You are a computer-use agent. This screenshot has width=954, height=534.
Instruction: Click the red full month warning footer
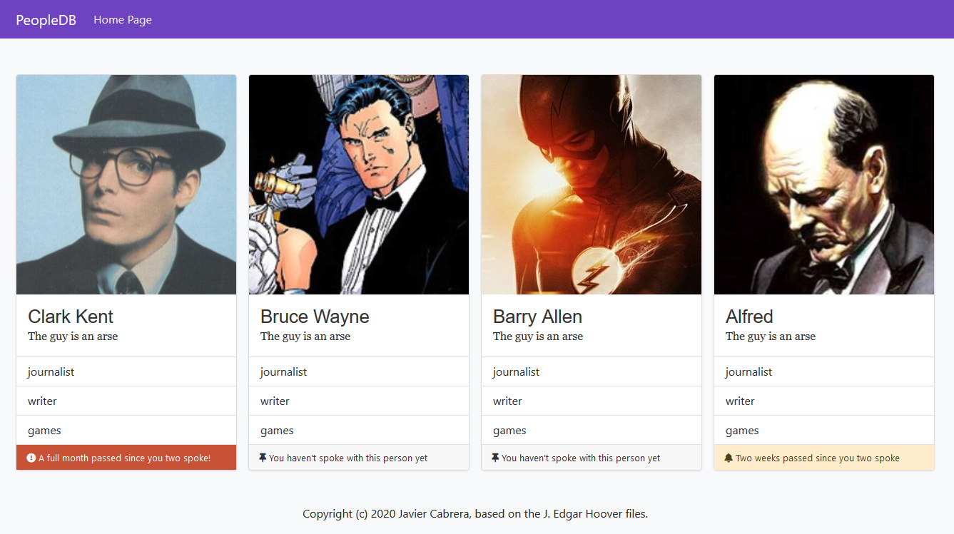(x=126, y=458)
